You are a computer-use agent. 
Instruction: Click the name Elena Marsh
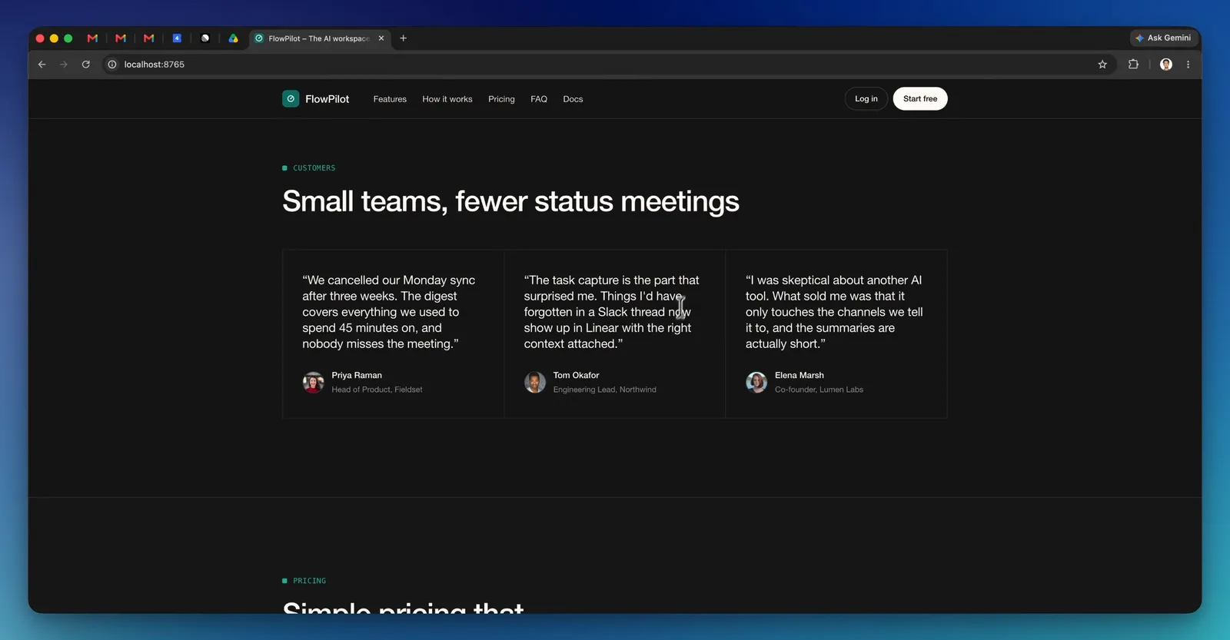tap(799, 375)
